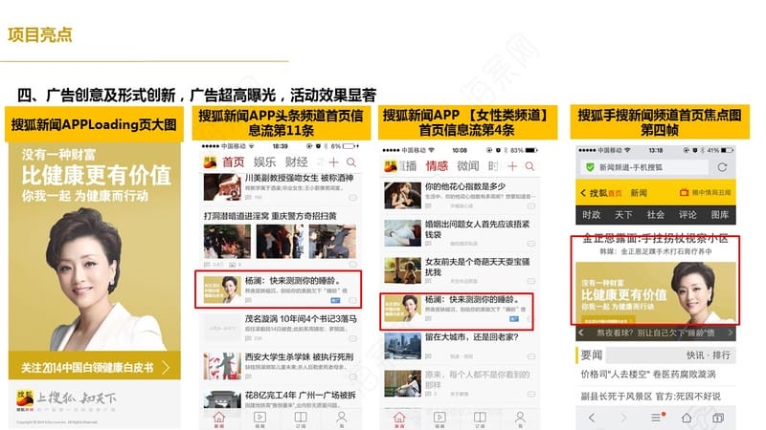Screen dimensions: 766x430
Task: Switch to the 情感 tab
Action: 437,165
